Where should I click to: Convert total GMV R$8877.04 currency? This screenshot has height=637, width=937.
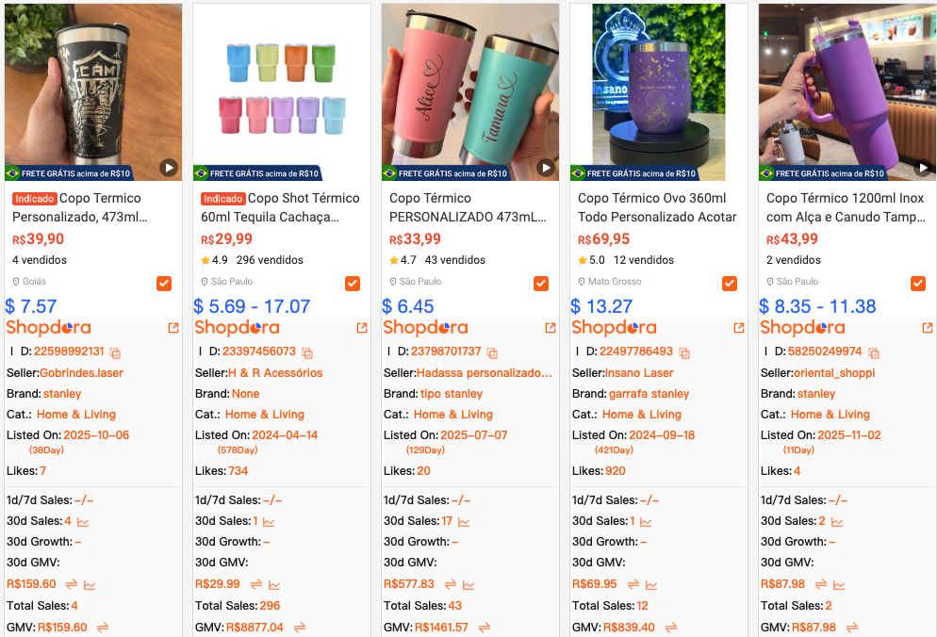[x=300, y=627]
